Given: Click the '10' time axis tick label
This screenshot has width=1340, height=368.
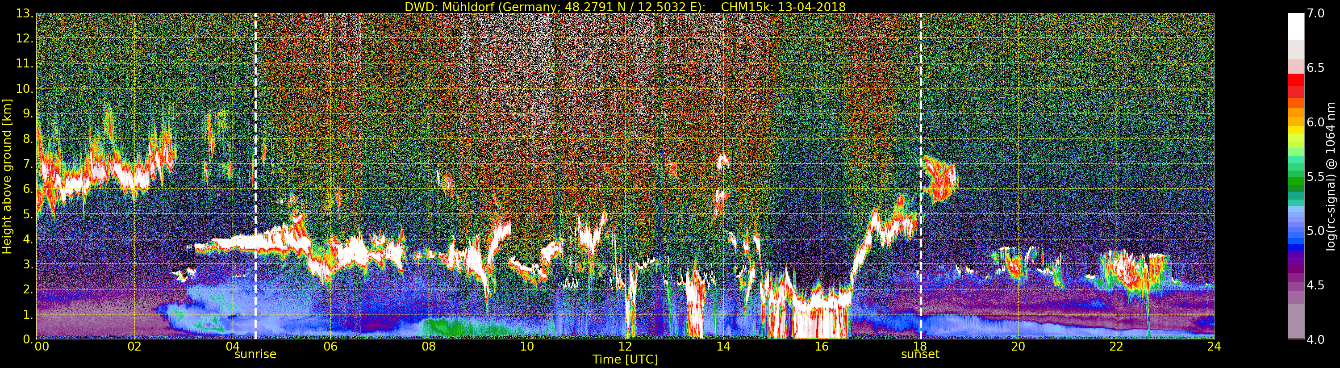Looking at the screenshot, I should pyautogui.click(x=527, y=347).
